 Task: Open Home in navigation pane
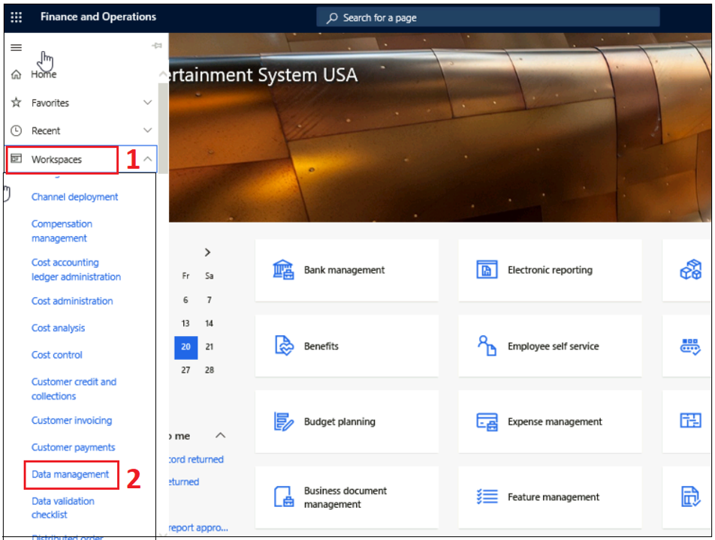point(44,74)
